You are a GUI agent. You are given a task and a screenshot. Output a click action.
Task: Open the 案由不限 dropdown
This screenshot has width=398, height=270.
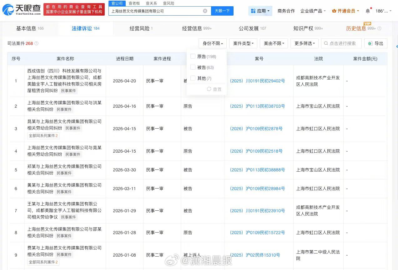pyautogui.click(x=274, y=43)
